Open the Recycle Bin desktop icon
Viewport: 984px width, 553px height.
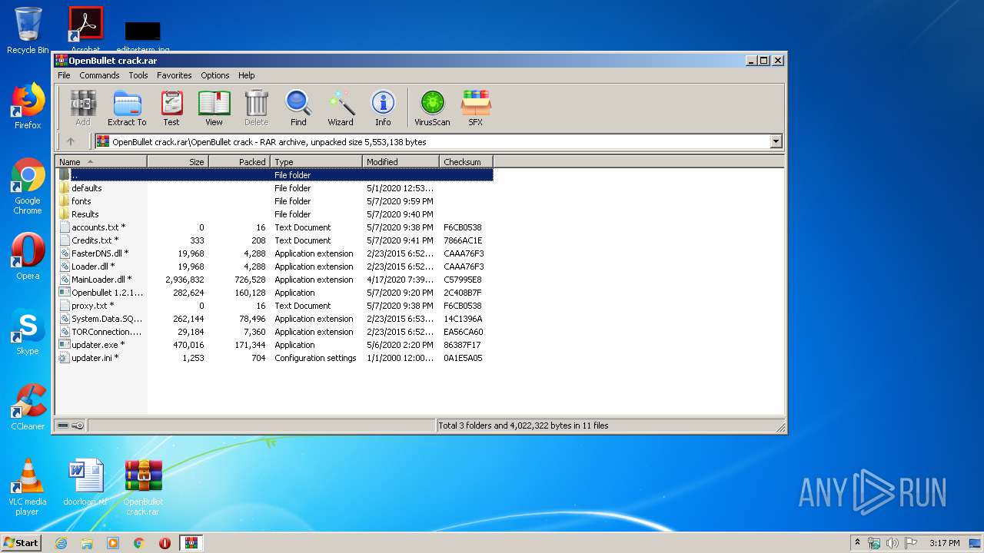click(28, 31)
